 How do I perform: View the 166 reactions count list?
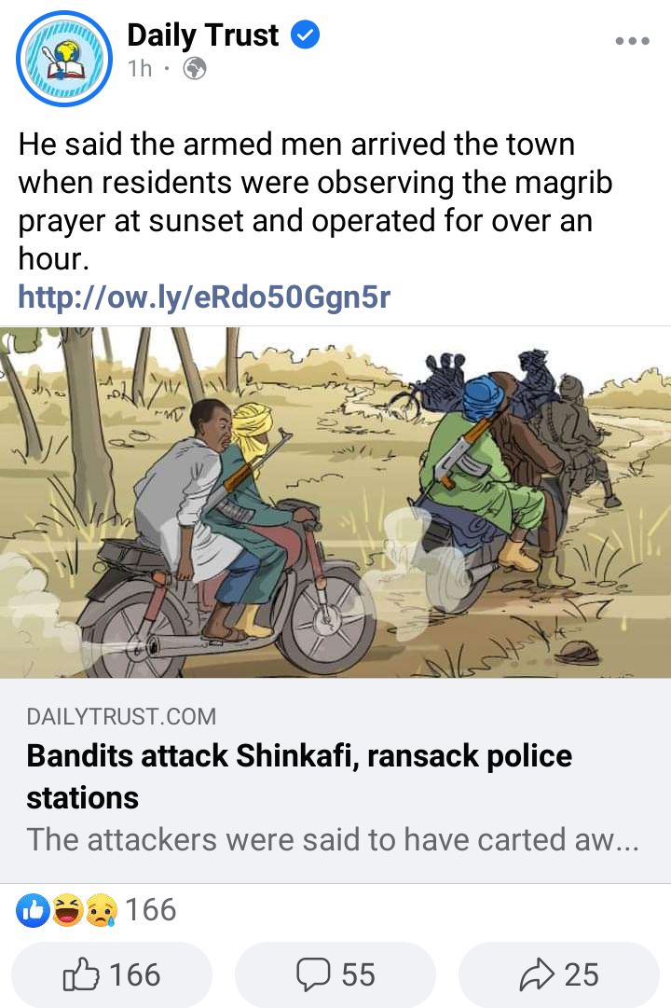click(x=150, y=910)
